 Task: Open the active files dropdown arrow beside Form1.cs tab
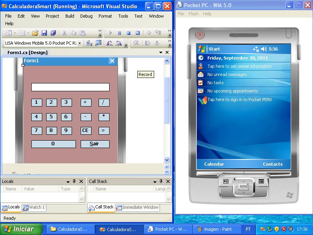tap(161, 52)
